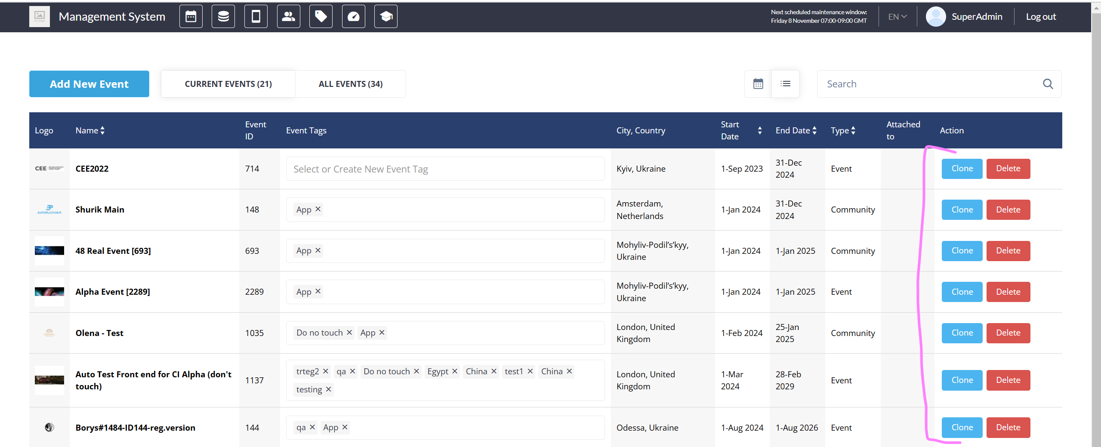The height and width of the screenshot is (447, 1101).
Task: Click the search magnifier icon
Action: coord(1048,84)
